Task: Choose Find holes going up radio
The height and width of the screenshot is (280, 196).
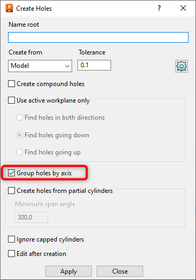Action: (x=19, y=152)
